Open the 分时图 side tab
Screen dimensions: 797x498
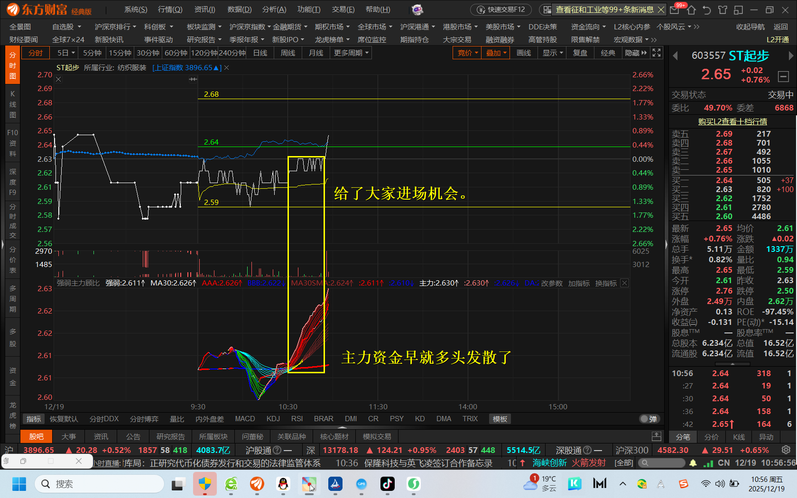pos(12,65)
